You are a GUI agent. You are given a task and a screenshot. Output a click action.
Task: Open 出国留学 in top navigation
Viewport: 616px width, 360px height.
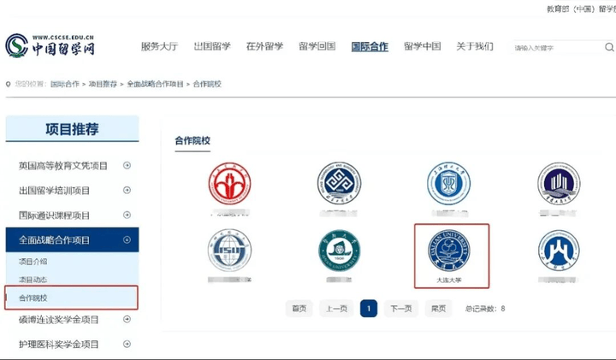tap(212, 46)
